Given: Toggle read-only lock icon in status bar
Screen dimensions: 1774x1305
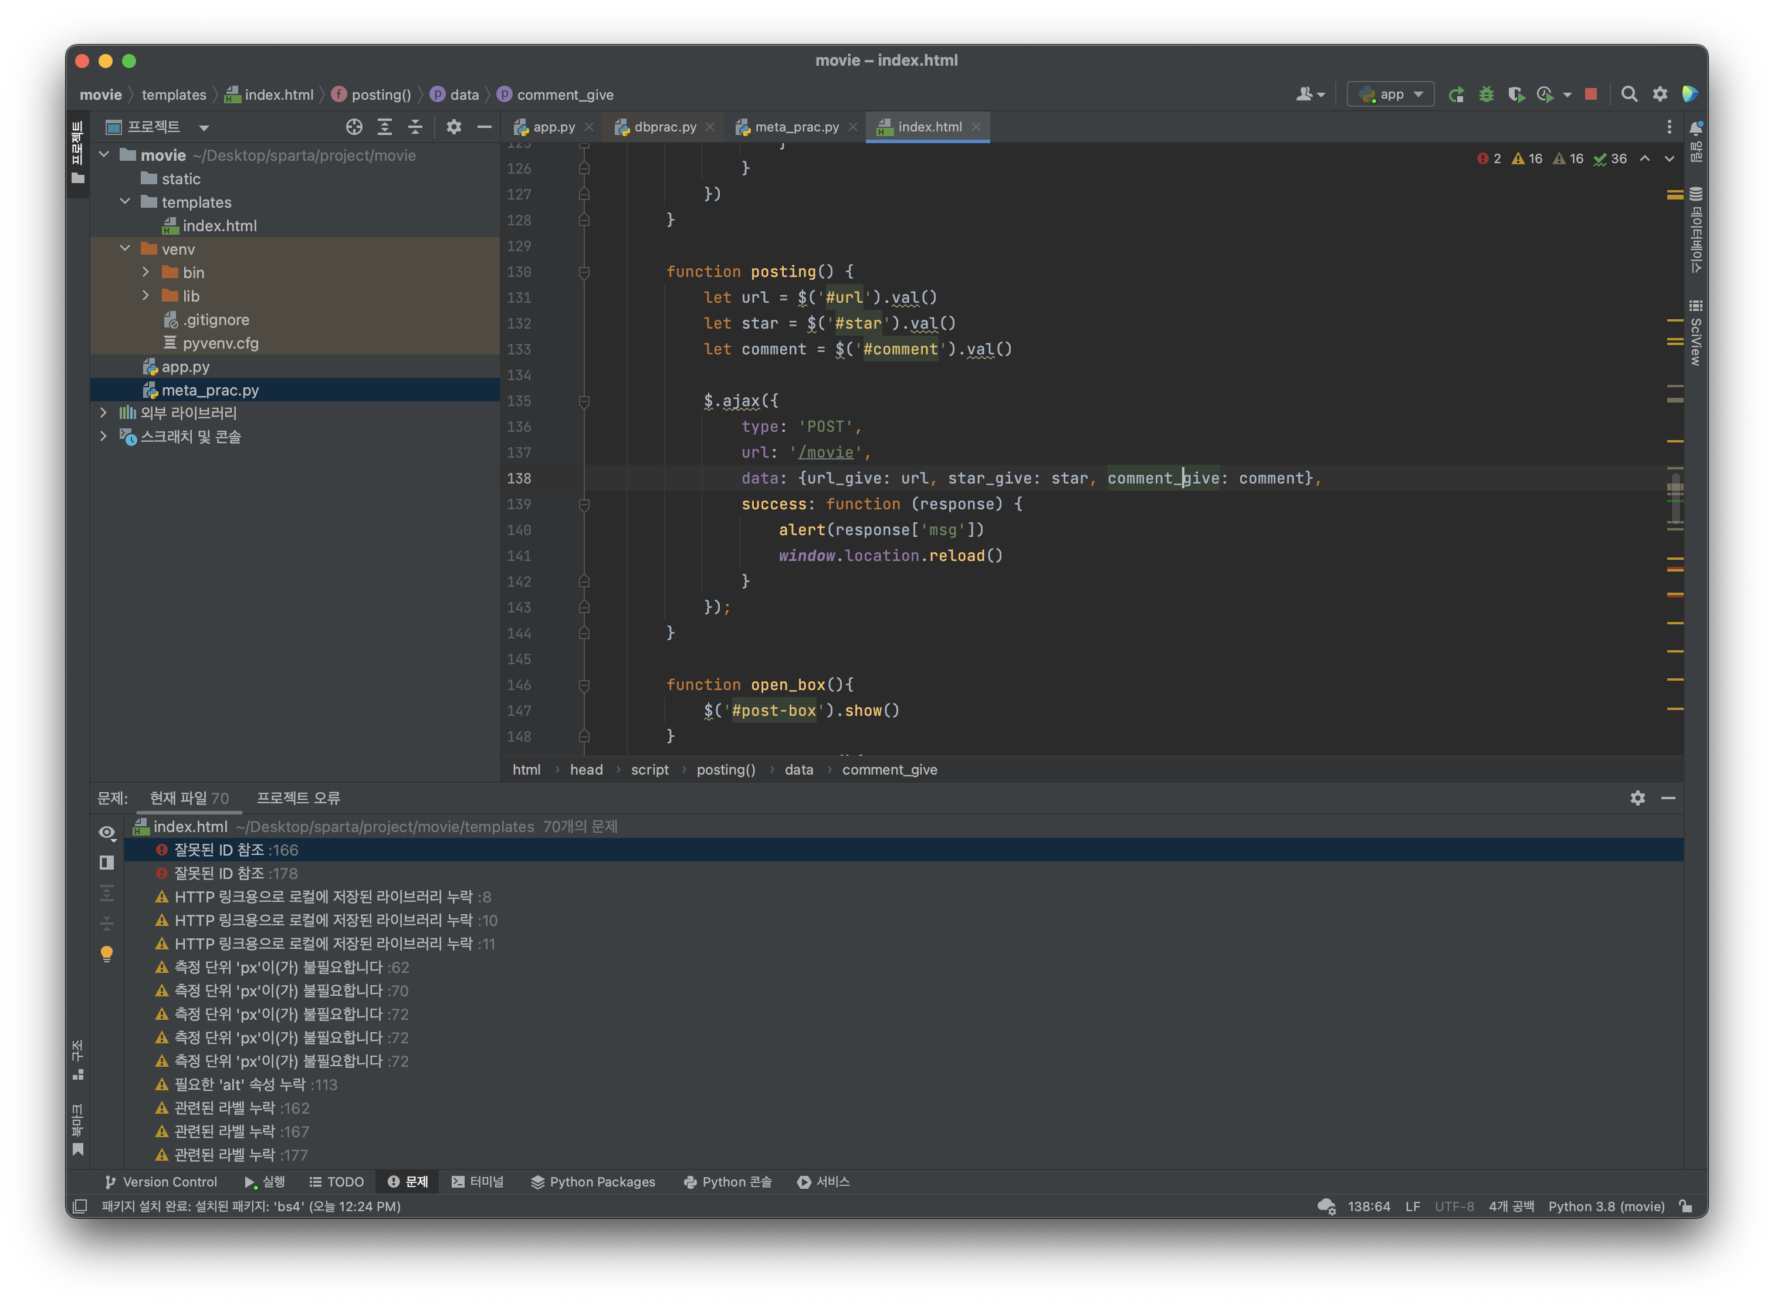Looking at the screenshot, I should coord(1685,1206).
